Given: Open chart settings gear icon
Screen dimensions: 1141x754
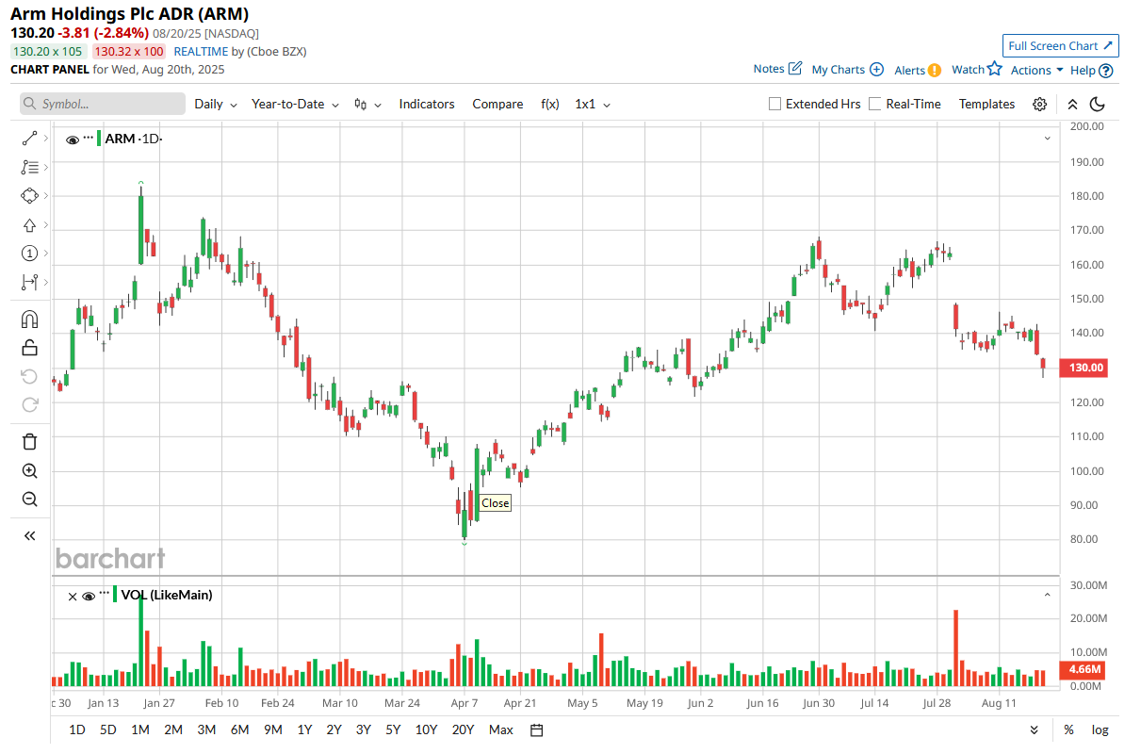Looking at the screenshot, I should pos(1039,105).
